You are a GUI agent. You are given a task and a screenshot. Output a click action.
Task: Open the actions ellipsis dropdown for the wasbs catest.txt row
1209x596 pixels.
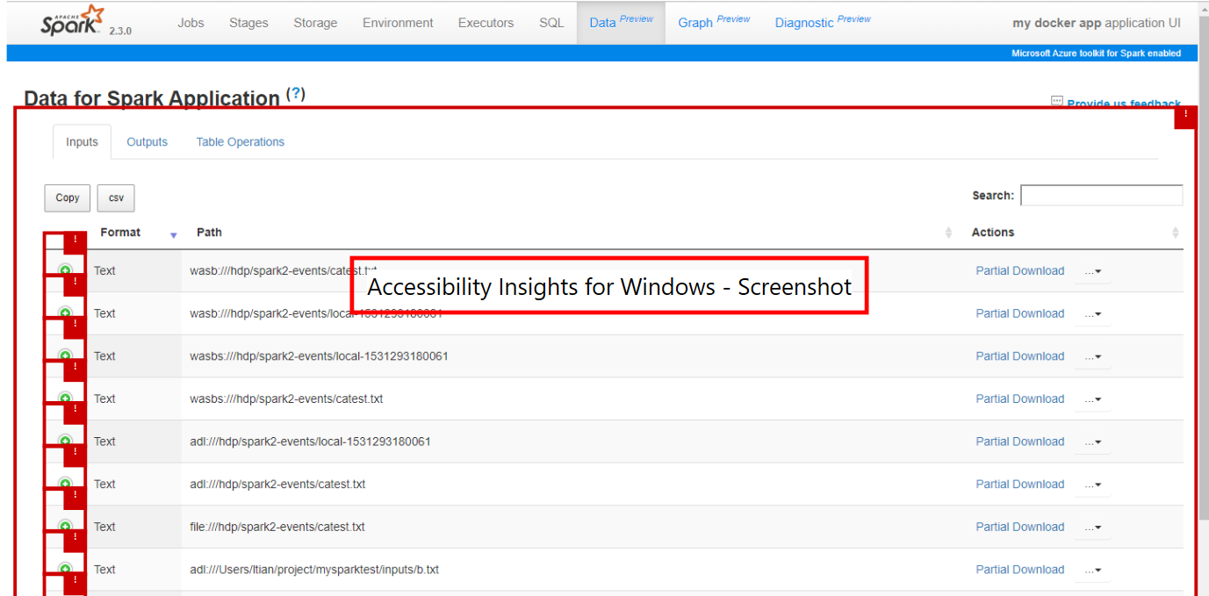click(x=1092, y=399)
